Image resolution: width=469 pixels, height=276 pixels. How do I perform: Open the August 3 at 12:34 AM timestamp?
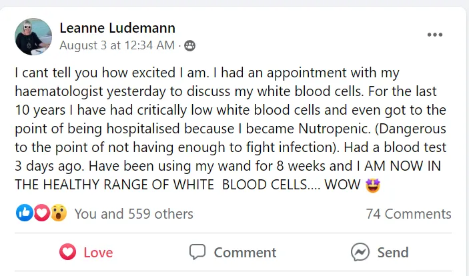click(117, 45)
